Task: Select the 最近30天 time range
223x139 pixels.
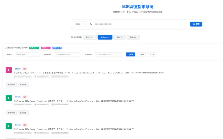Action: [133, 37]
